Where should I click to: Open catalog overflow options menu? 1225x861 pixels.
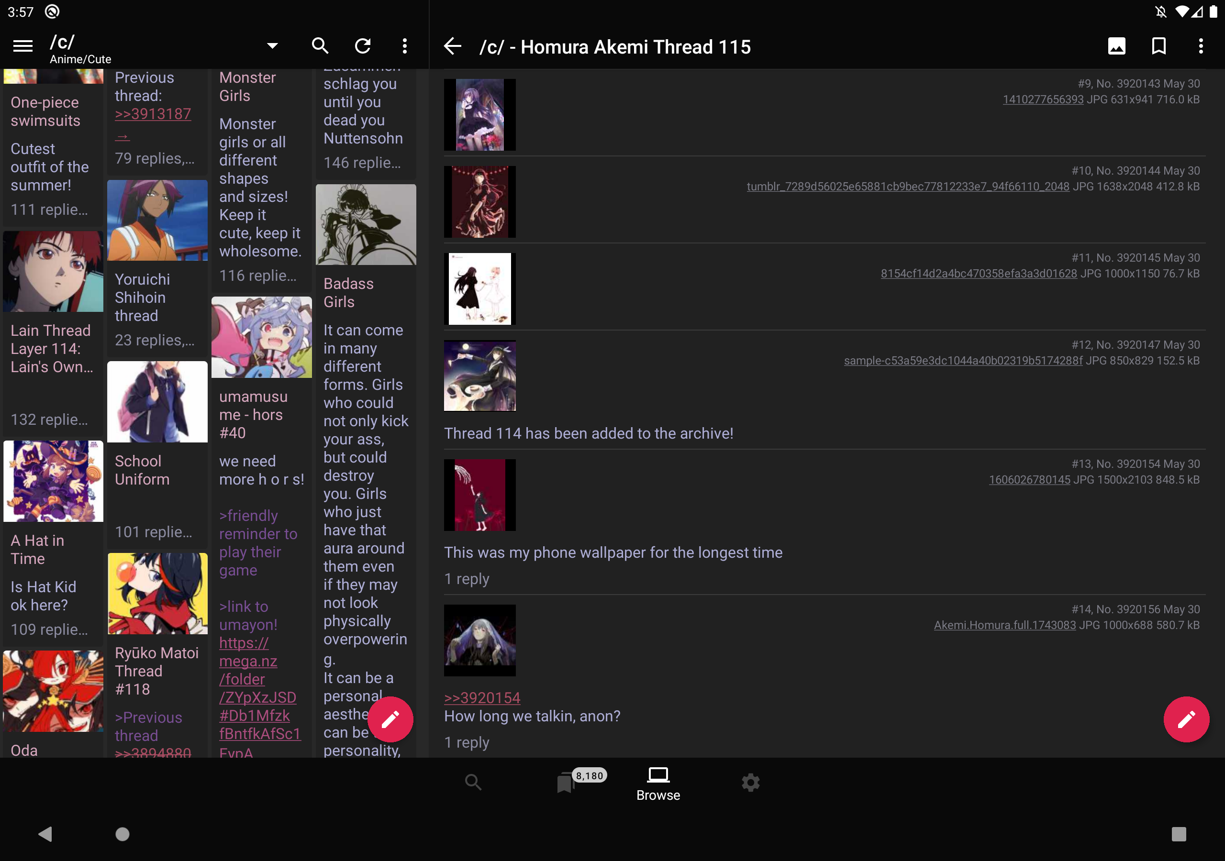pos(405,46)
